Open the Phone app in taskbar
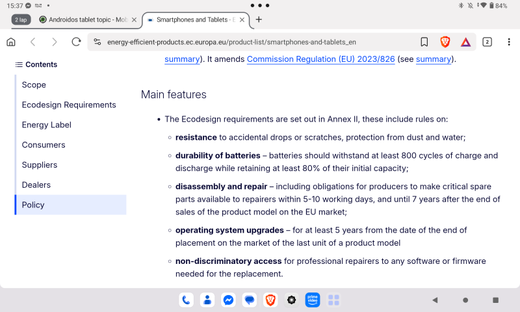The height and width of the screenshot is (312, 520). pos(186,300)
